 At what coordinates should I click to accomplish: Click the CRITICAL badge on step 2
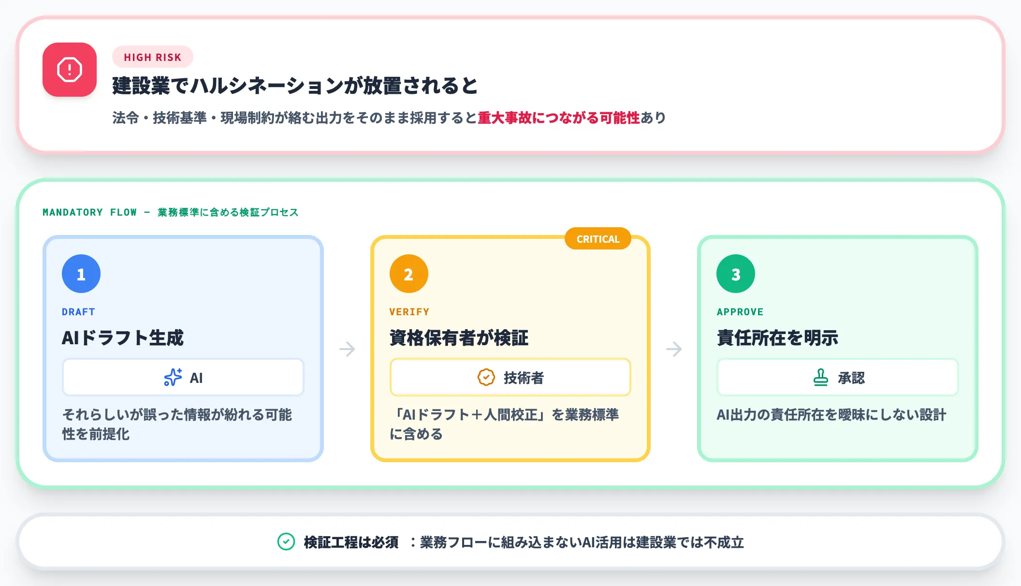598,239
